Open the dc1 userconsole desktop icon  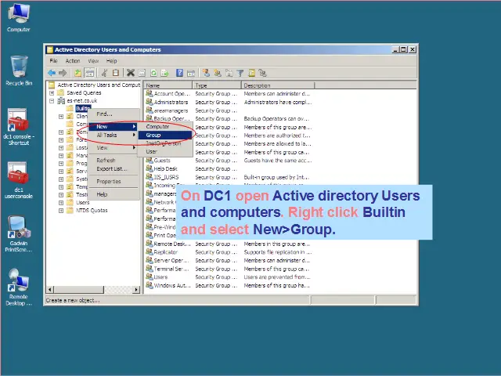coord(19,180)
